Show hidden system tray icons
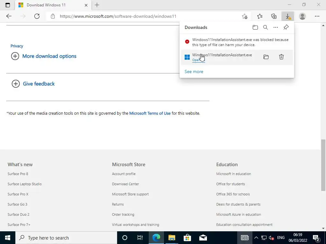This screenshot has height=244, width=326. pos(256,238)
